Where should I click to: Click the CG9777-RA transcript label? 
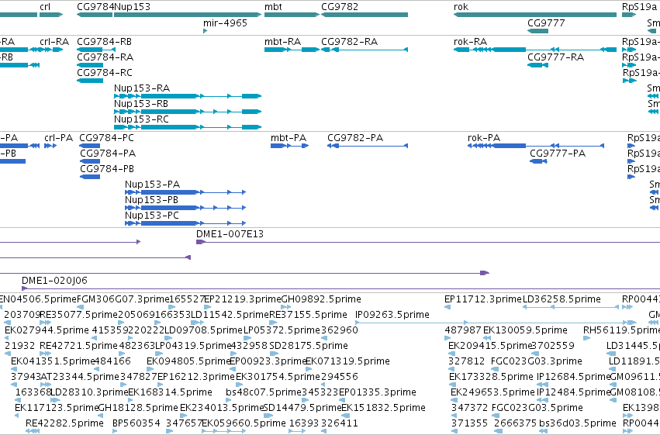point(555,57)
